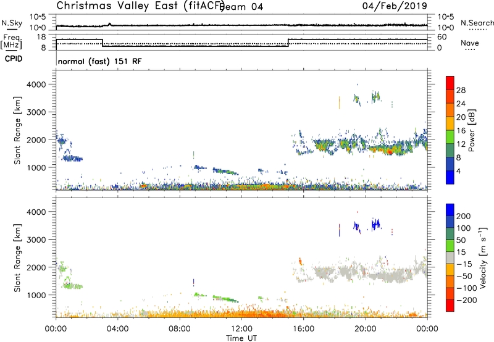This screenshot has height=342, width=494.
Task: Click the 'CPID' row label
Action: pyautogui.click(x=14, y=59)
